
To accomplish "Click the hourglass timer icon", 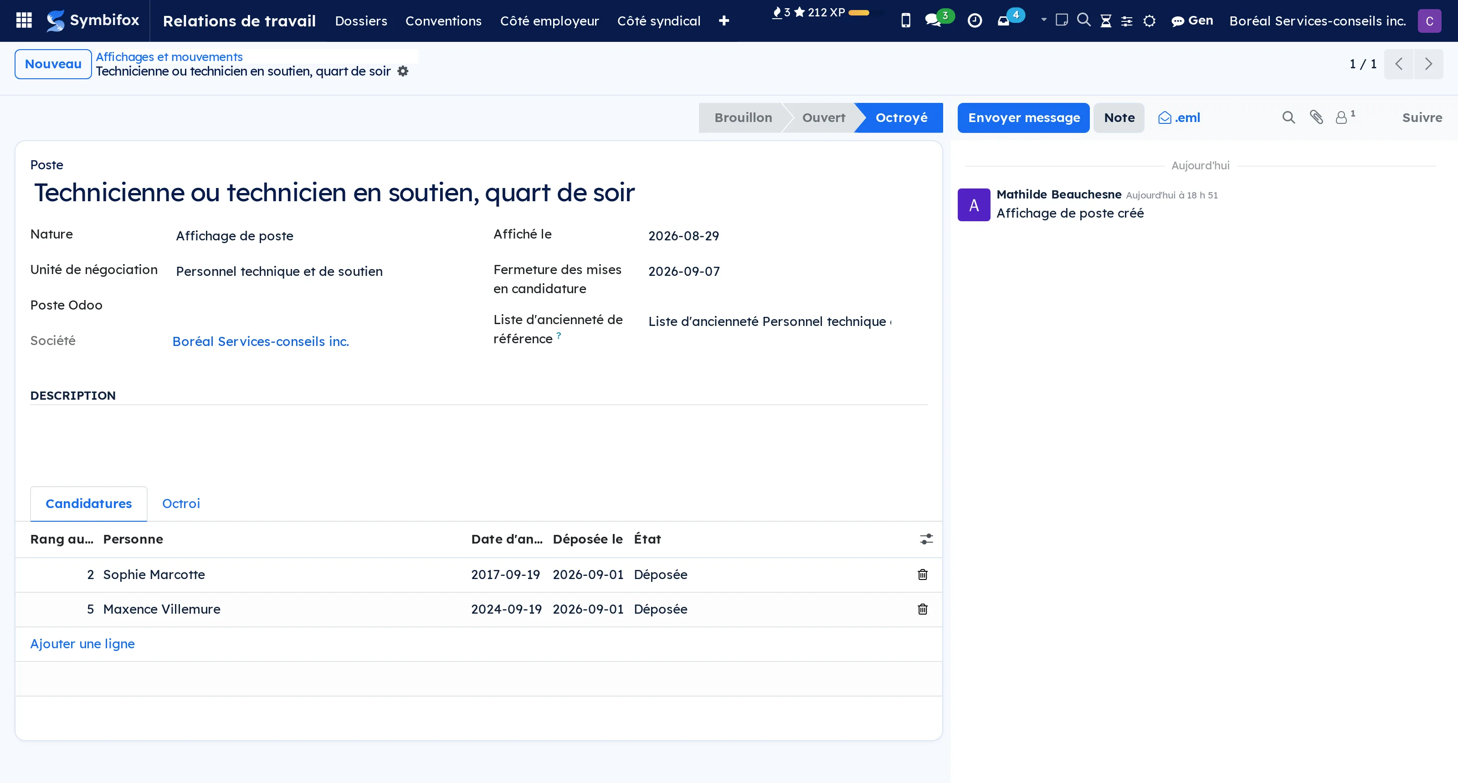I will pos(1105,21).
